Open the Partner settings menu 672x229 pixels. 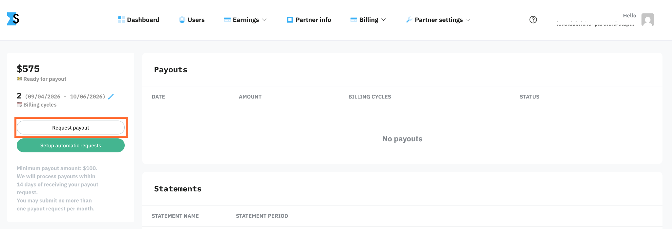(x=438, y=20)
